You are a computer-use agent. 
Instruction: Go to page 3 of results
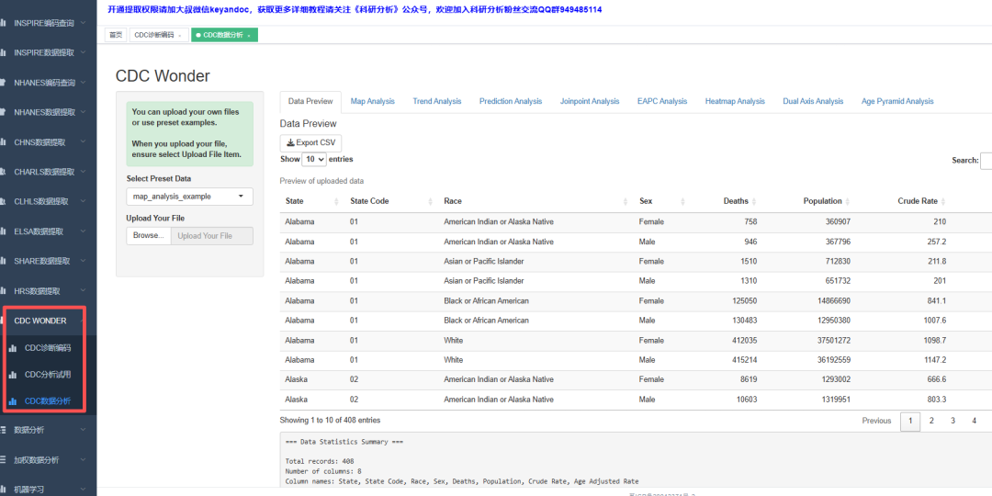click(953, 421)
